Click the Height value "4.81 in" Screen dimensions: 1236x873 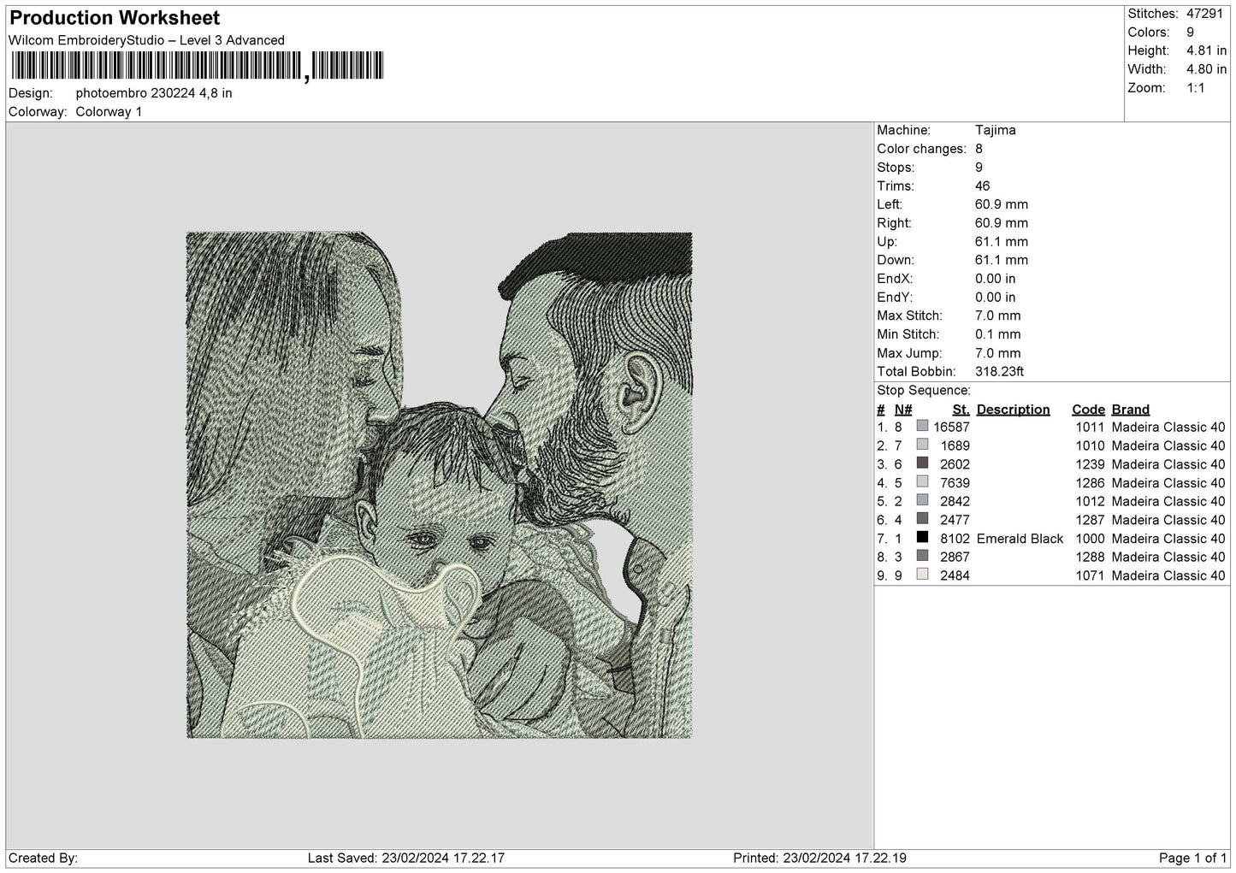1207,50
